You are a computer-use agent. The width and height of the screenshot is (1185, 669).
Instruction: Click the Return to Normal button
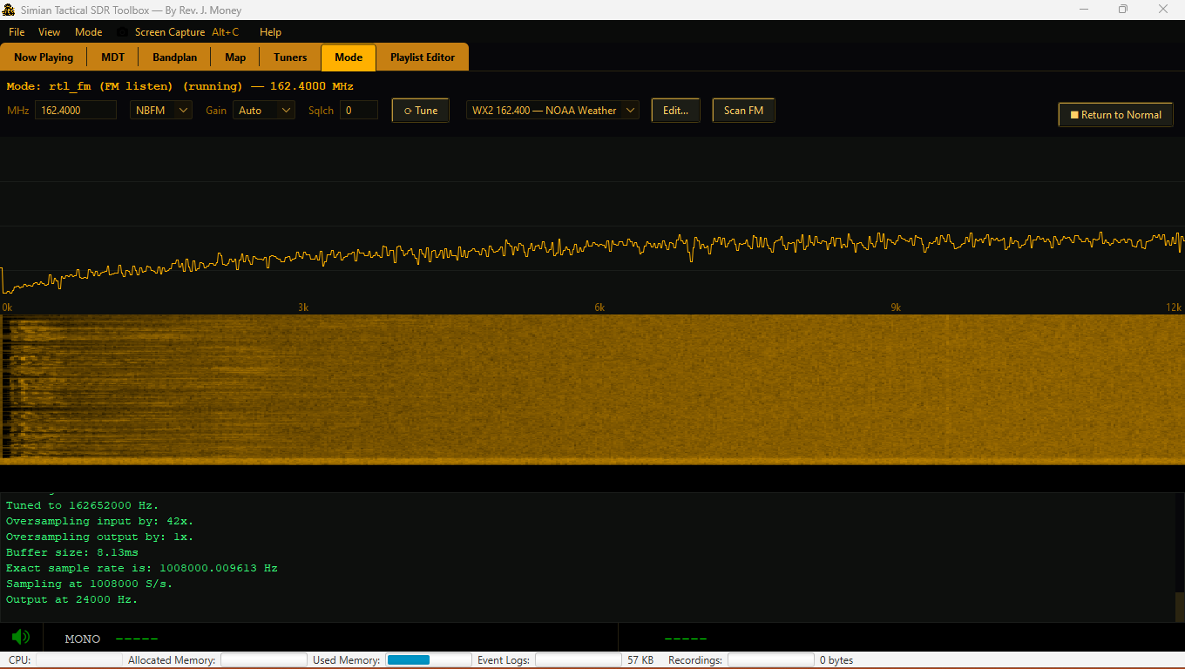1115,115
